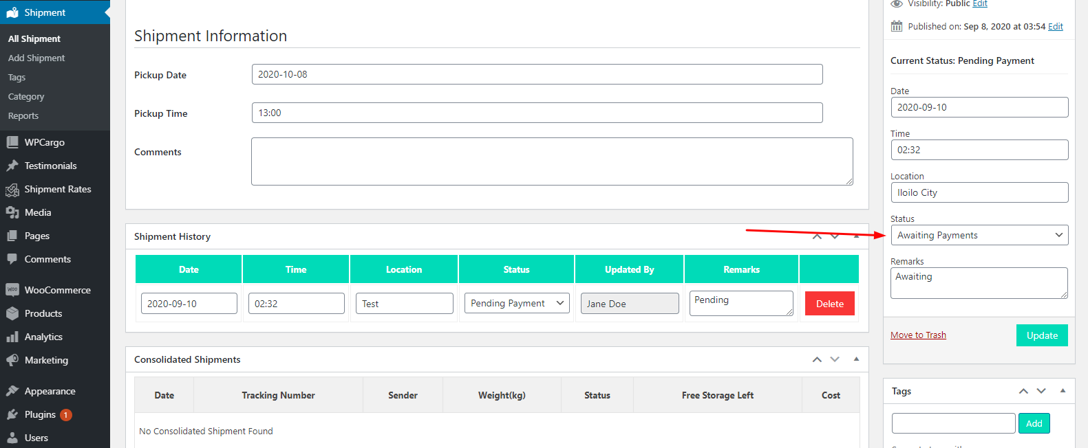Open Add Shipment submenu item

tap(36, 58)
